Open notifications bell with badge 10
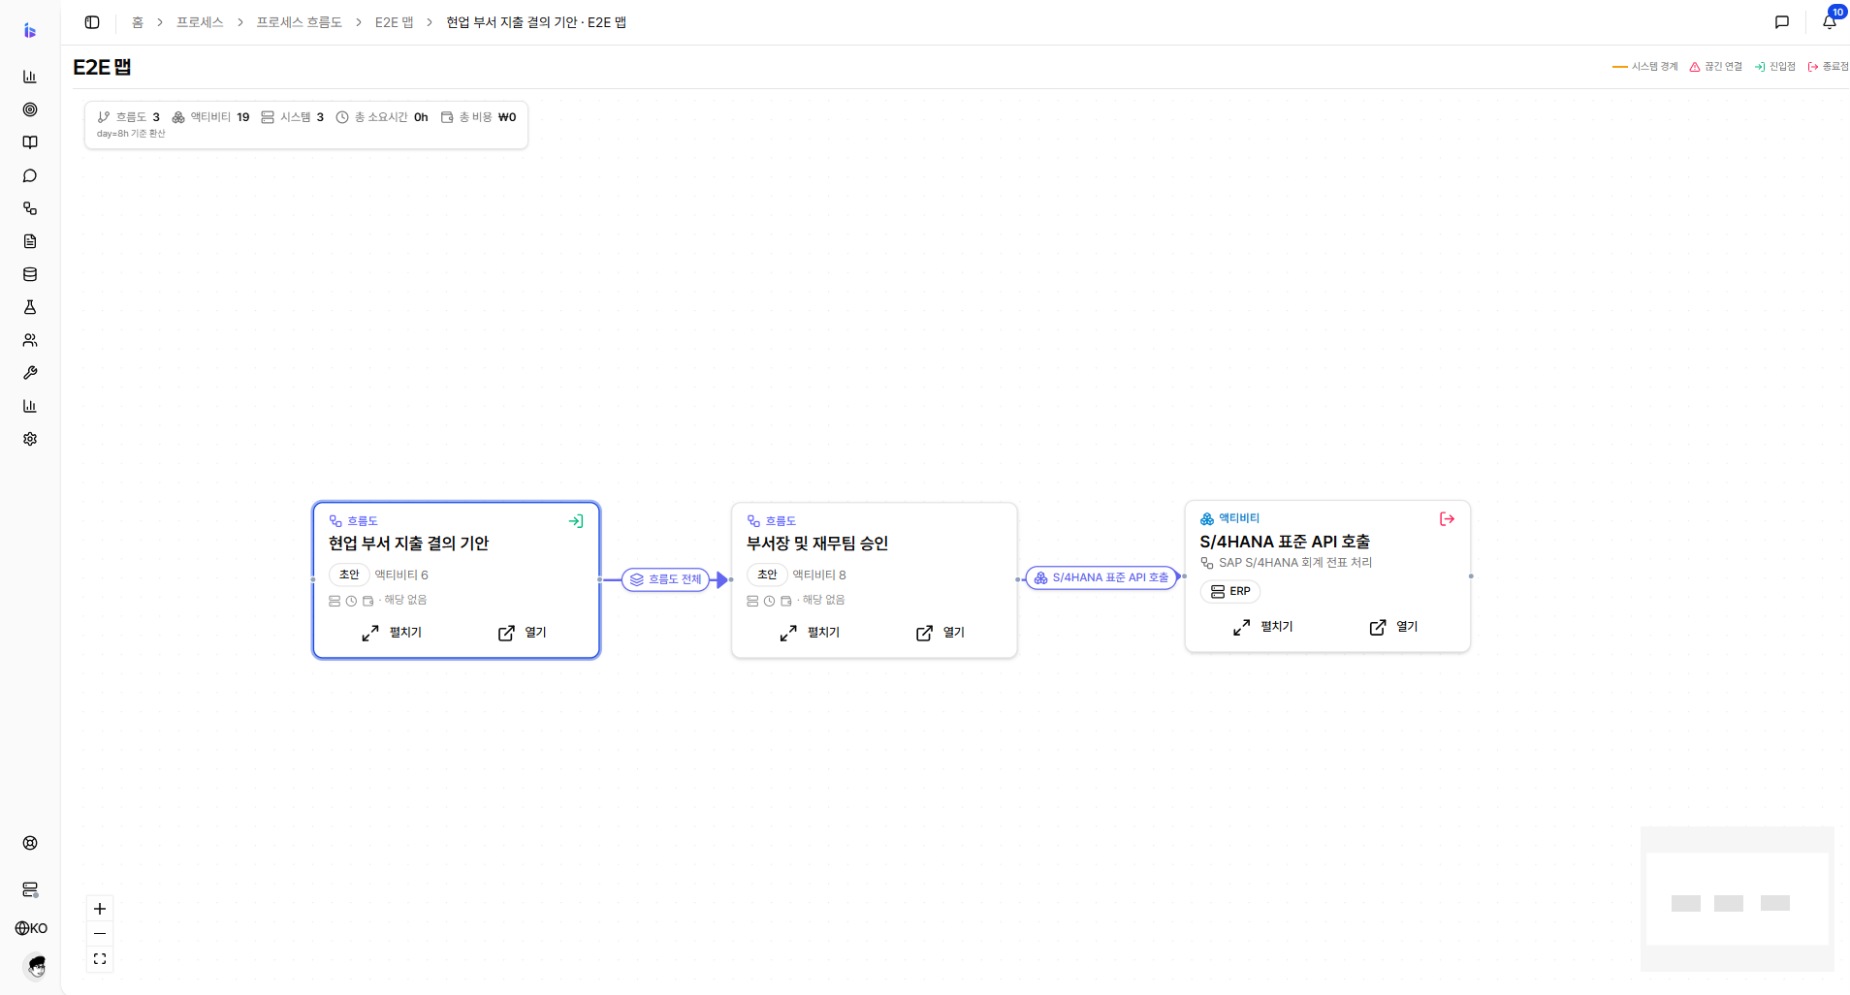Image resolution: width=1850 pixels, height=995 pixels. [1830, 21]
